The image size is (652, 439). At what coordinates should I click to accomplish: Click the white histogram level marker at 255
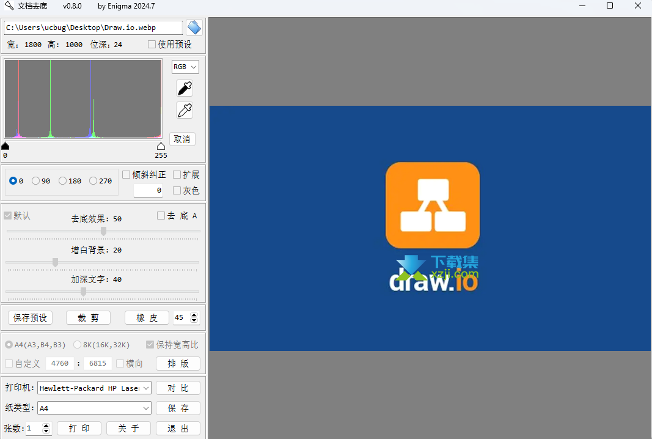(x=161, y=146)
